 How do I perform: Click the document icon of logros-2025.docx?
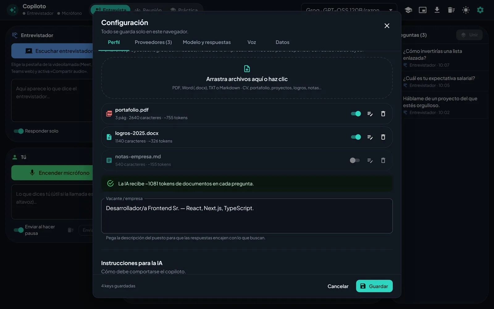tap(109, 137)
